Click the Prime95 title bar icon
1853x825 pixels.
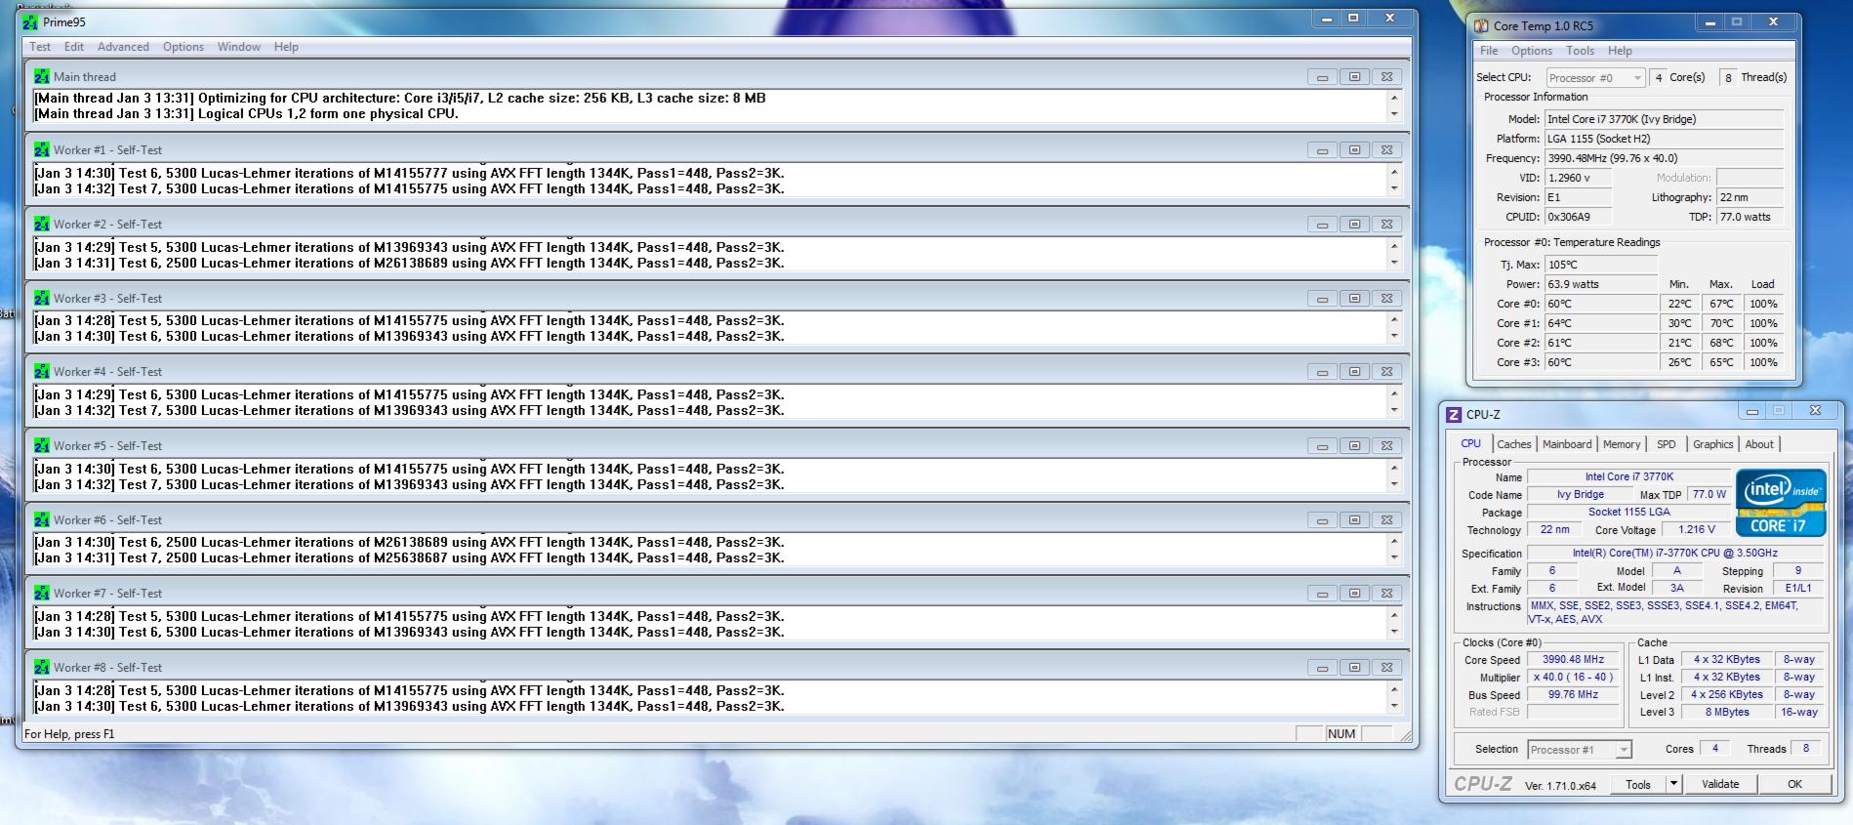[31, 21]
